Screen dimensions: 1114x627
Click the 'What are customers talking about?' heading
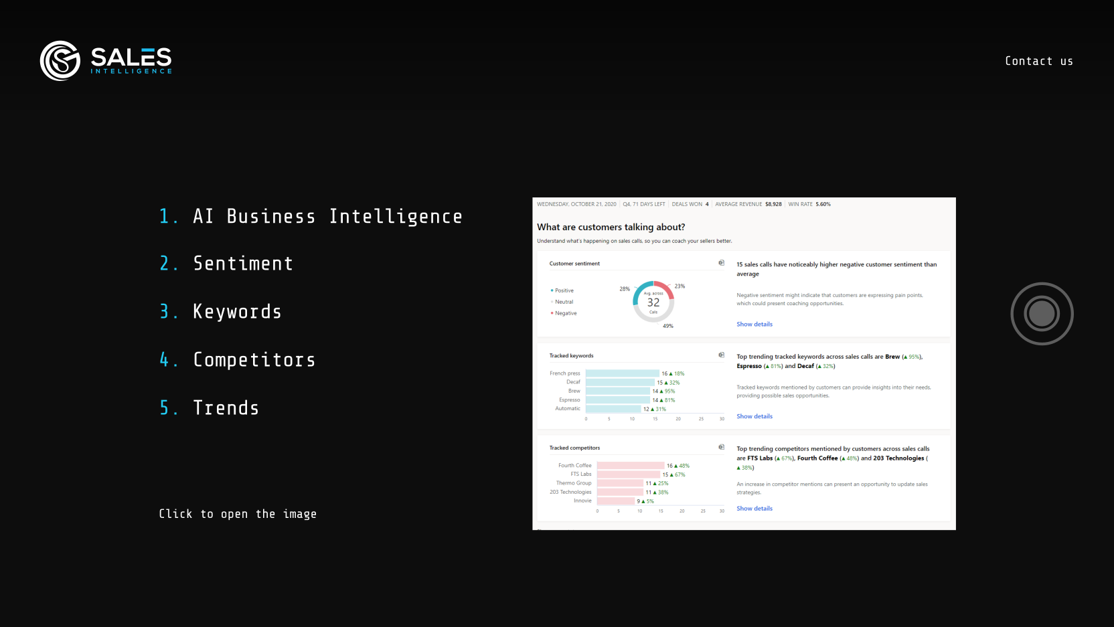pyautogui.click(x=611, y=227)
